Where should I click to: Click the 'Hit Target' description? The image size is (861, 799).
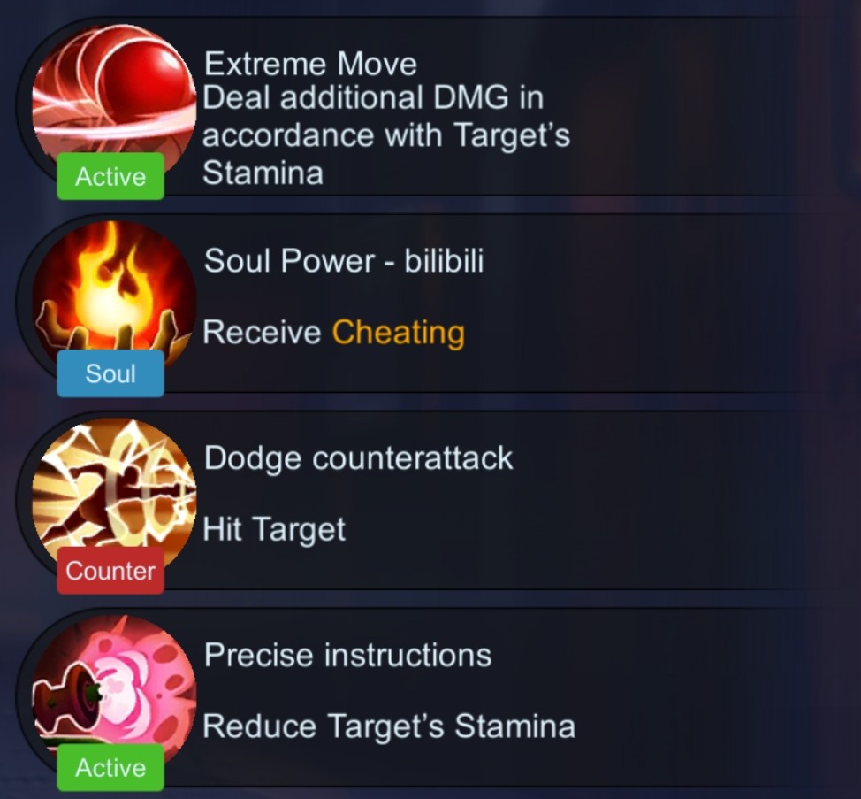(x=274, y=529)
